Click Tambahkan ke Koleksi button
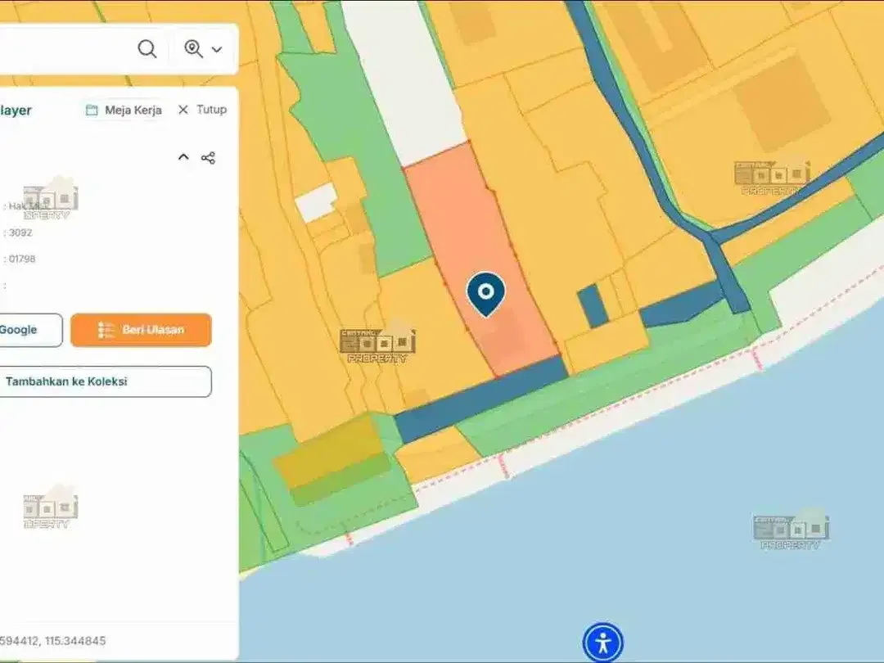884x663 pixels. (x=106, y=381)
